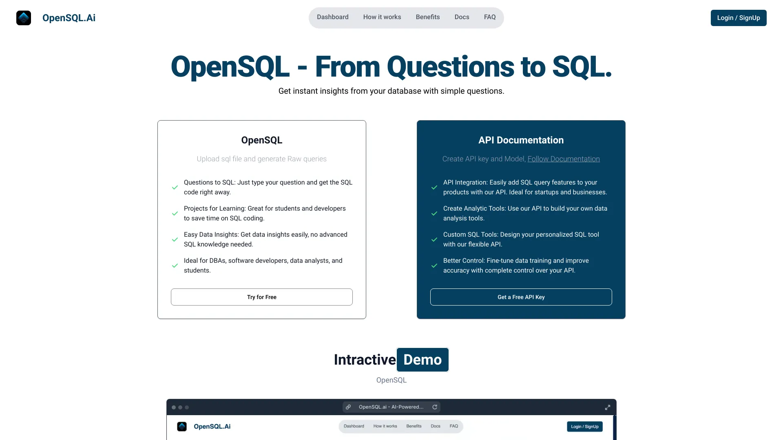Toggle the How it works menu item
The height and width of the screenshot is (440, 783).
click(382, 17)
